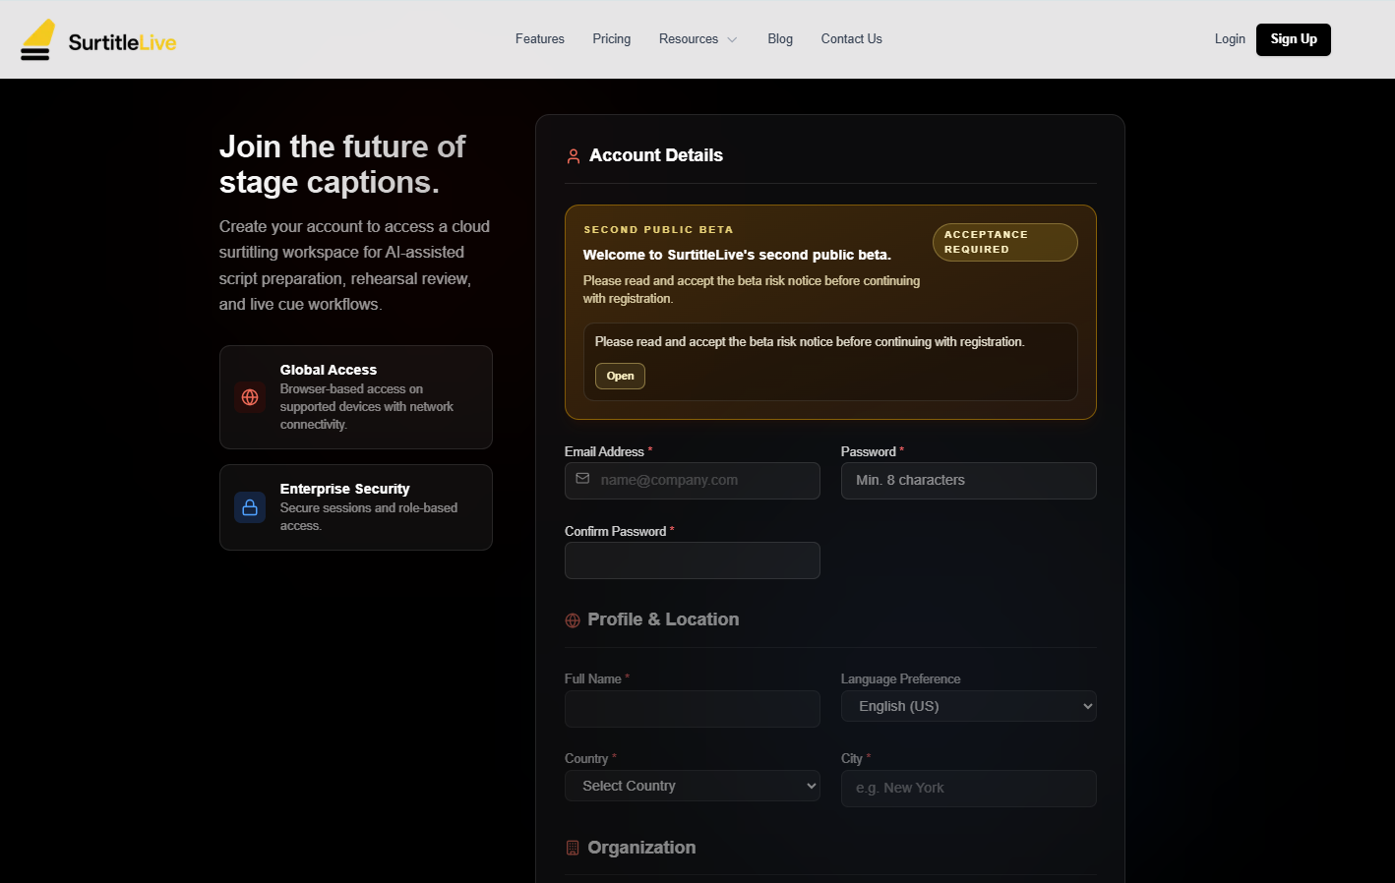Expand the Resources menu chevron
Viewport: 1395px width, 883px height.
coord(732,40)
